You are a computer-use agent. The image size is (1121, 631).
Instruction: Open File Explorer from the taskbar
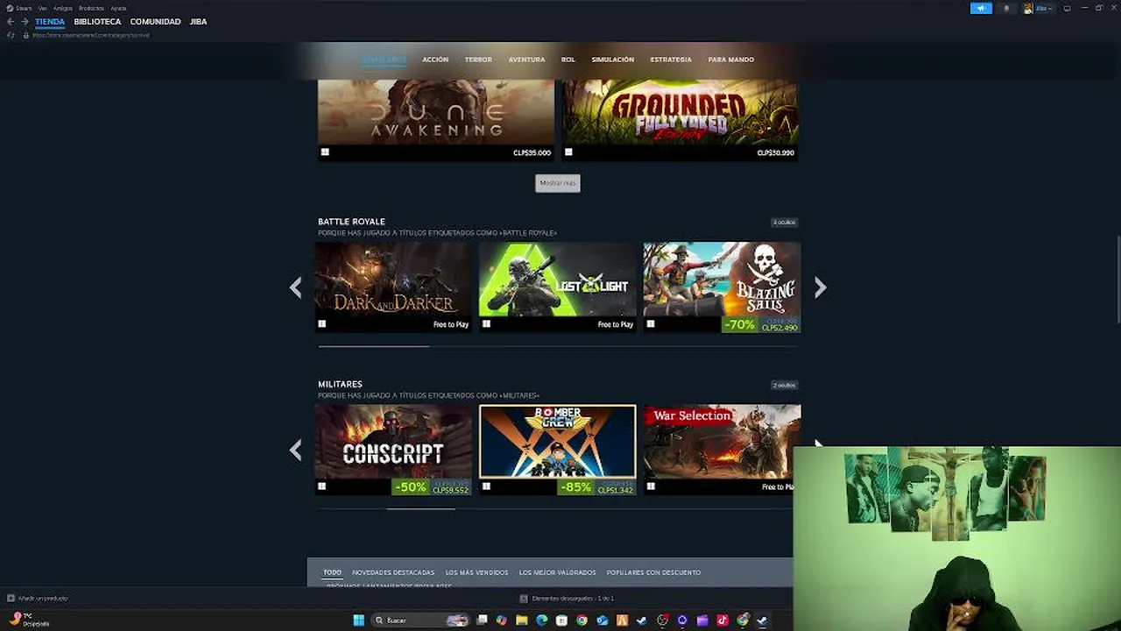pos(521,620)
